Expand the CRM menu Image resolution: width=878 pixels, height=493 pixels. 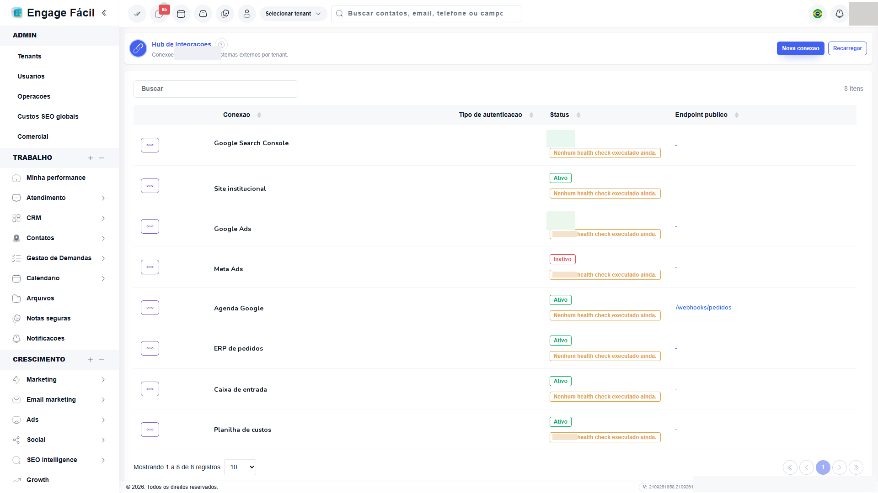[59, 218]
